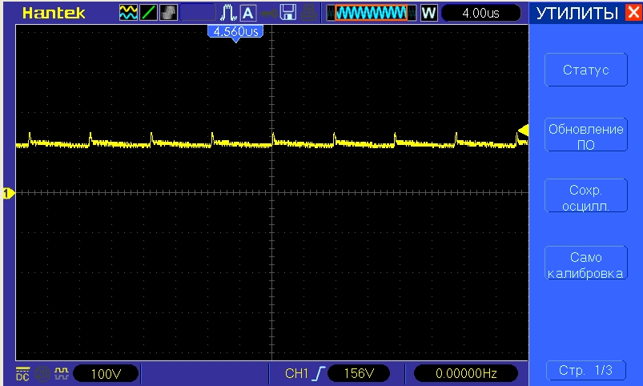
Task: Click the yellow trigger level marker arrow
Action: pos(523,130)
